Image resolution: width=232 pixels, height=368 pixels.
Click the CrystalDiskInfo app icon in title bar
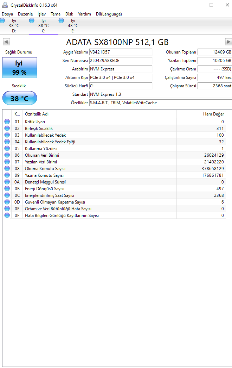(5, 5)
